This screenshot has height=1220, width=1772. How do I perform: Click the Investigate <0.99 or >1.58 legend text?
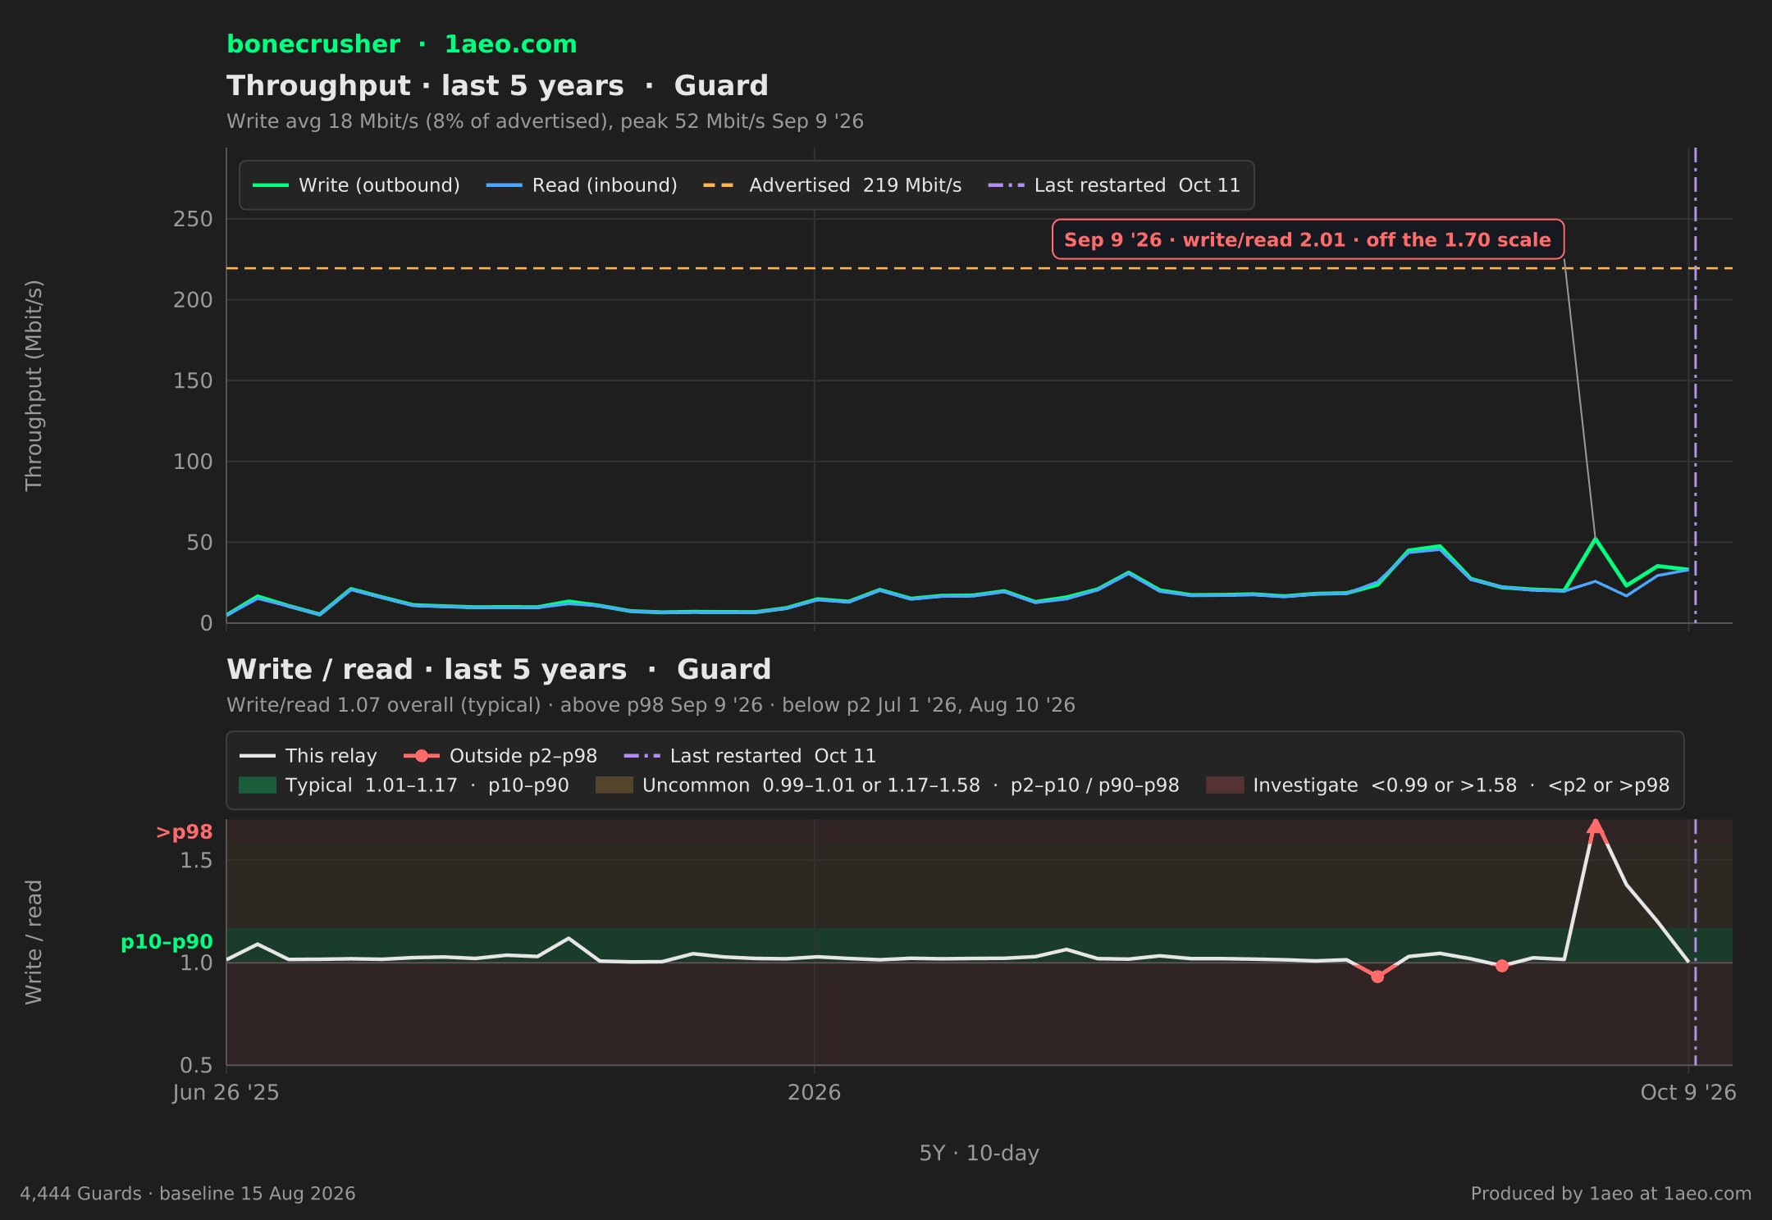(x=1461, y=785)
